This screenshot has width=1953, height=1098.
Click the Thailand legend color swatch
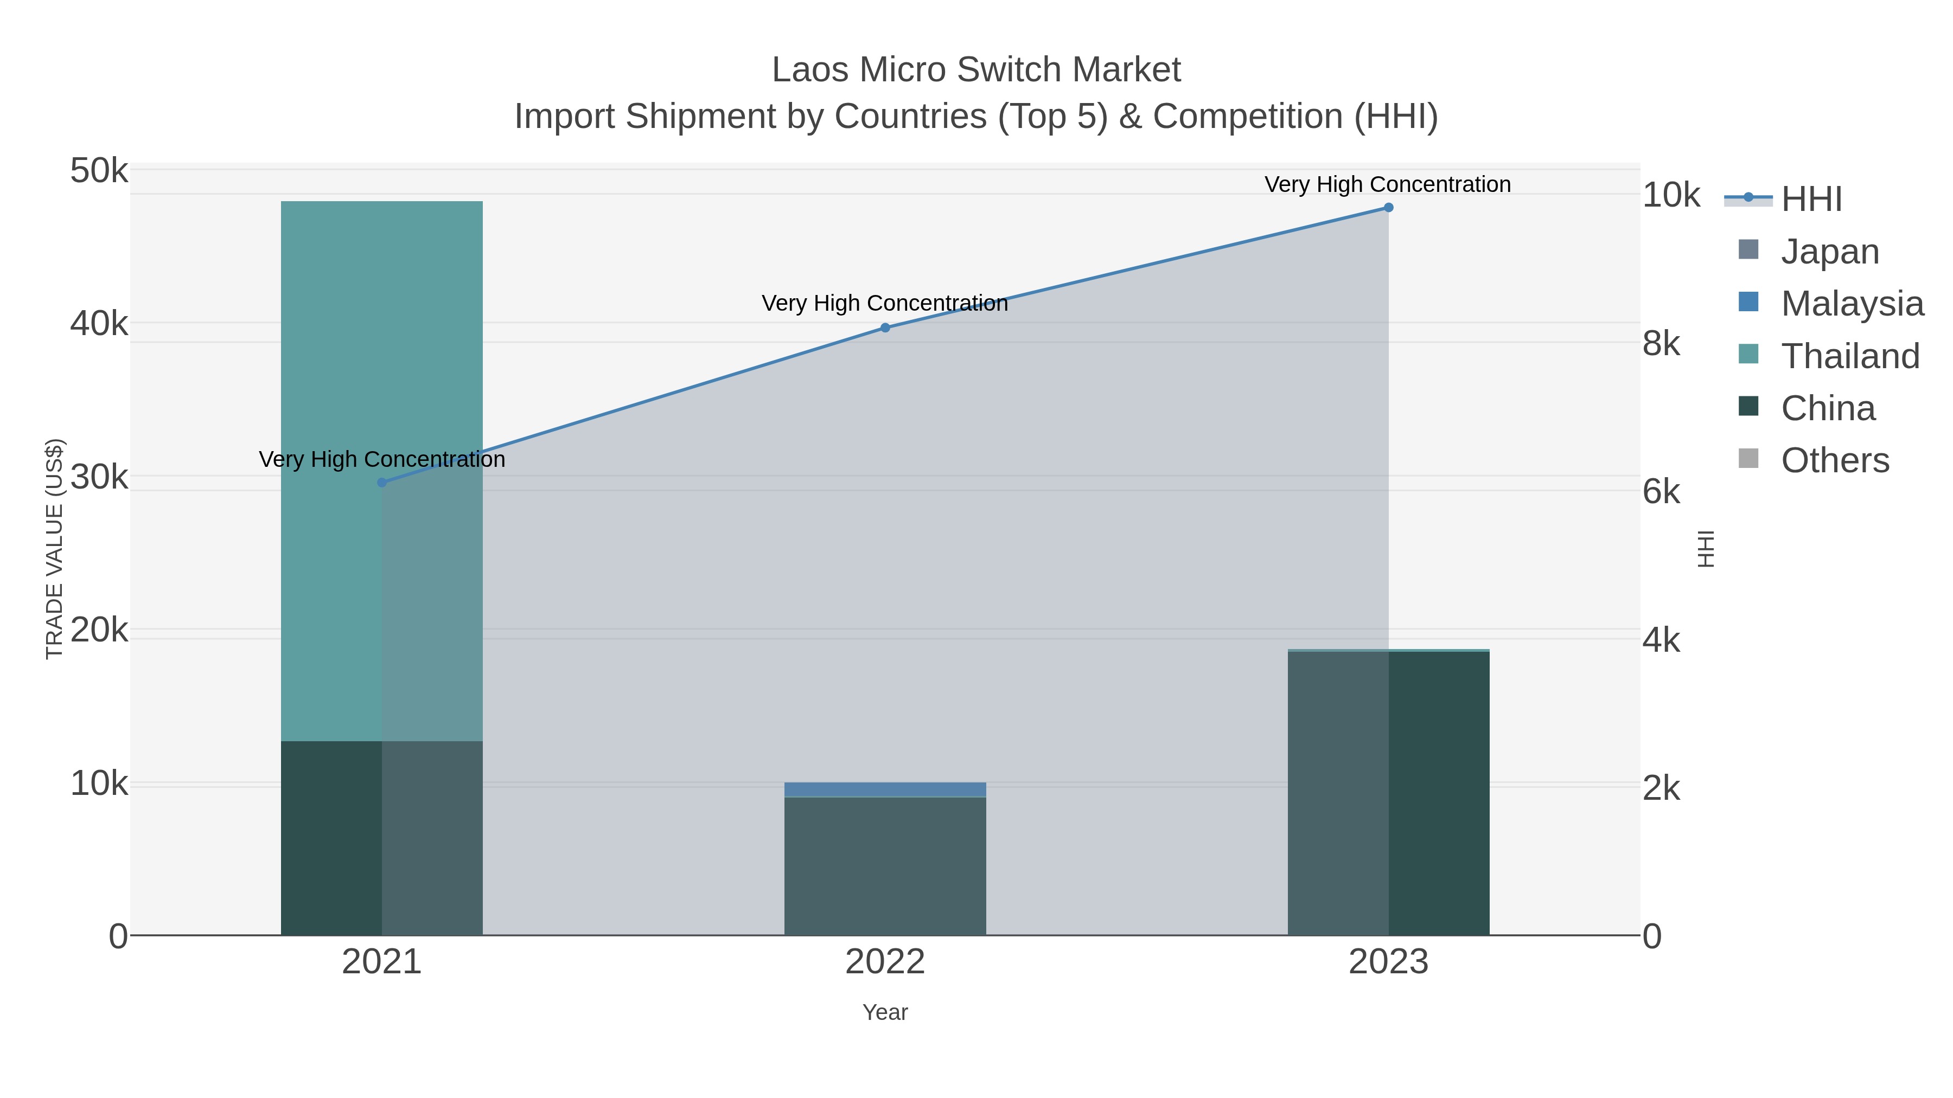point(1748,354)
